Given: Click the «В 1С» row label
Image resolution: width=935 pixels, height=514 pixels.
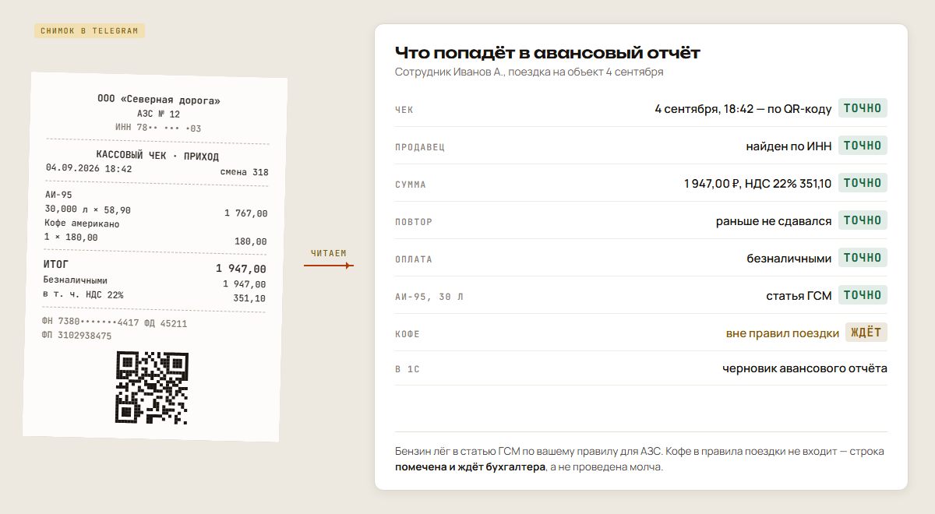Looking at the screenshot, I should (408, 369).
